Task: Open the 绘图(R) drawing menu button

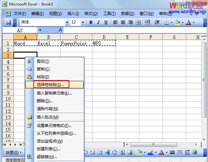Action: point(14,152)
